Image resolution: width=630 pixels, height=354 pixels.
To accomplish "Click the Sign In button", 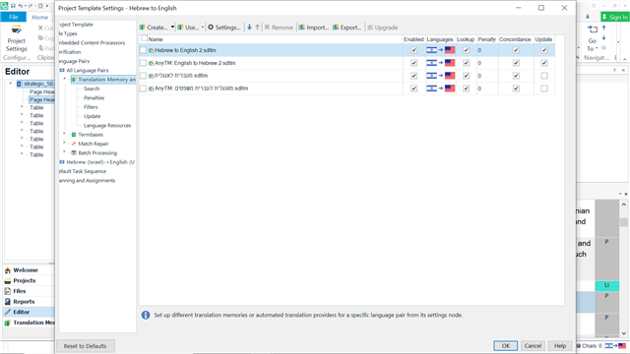I will point(615,17).
